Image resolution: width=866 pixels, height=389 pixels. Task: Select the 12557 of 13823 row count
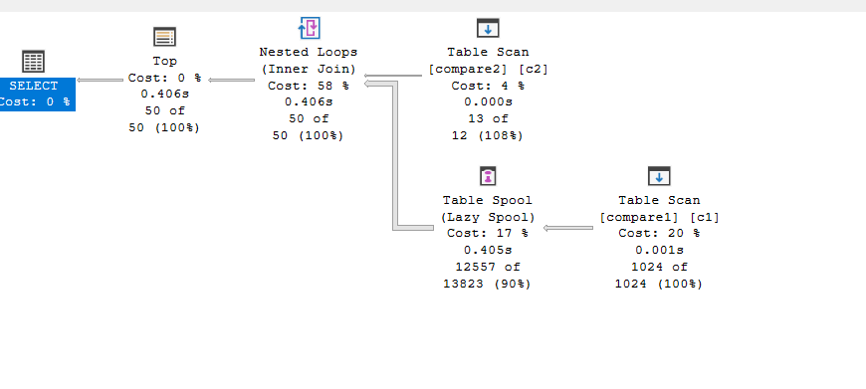click(487, 276)
